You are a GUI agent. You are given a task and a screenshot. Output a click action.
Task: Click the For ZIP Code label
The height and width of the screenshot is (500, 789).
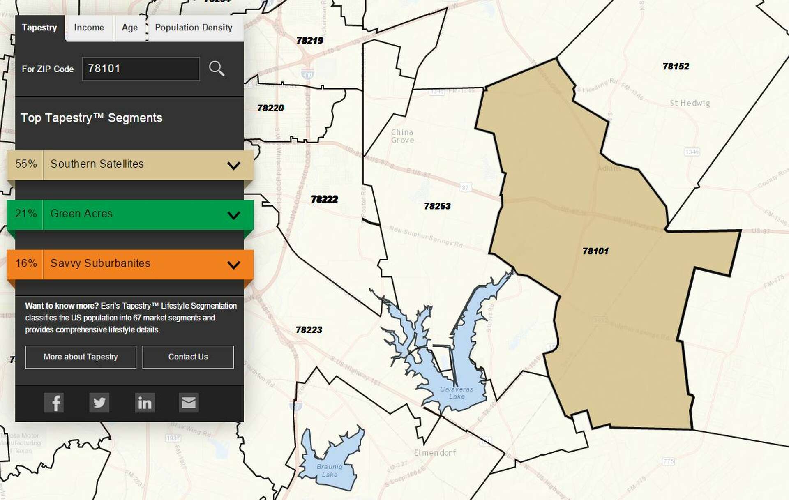[48, 69]
